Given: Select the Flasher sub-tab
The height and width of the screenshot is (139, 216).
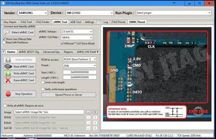Looking at the screenshot, I should click(x=11, y=52).
